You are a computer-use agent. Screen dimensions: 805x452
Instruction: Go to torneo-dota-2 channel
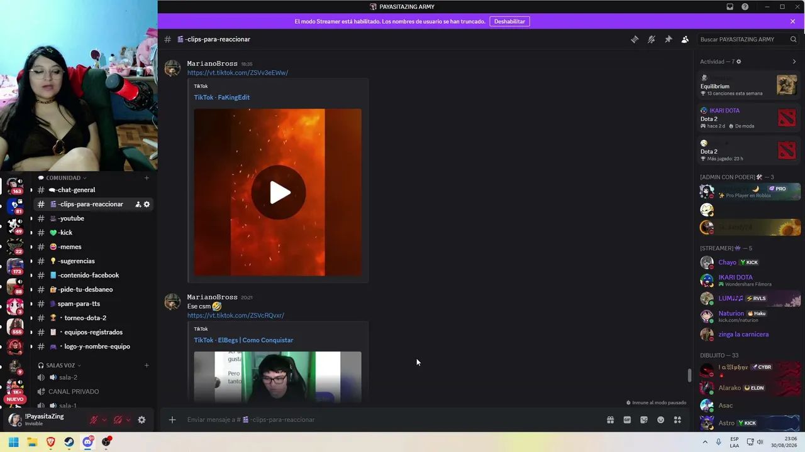point(92,318)
